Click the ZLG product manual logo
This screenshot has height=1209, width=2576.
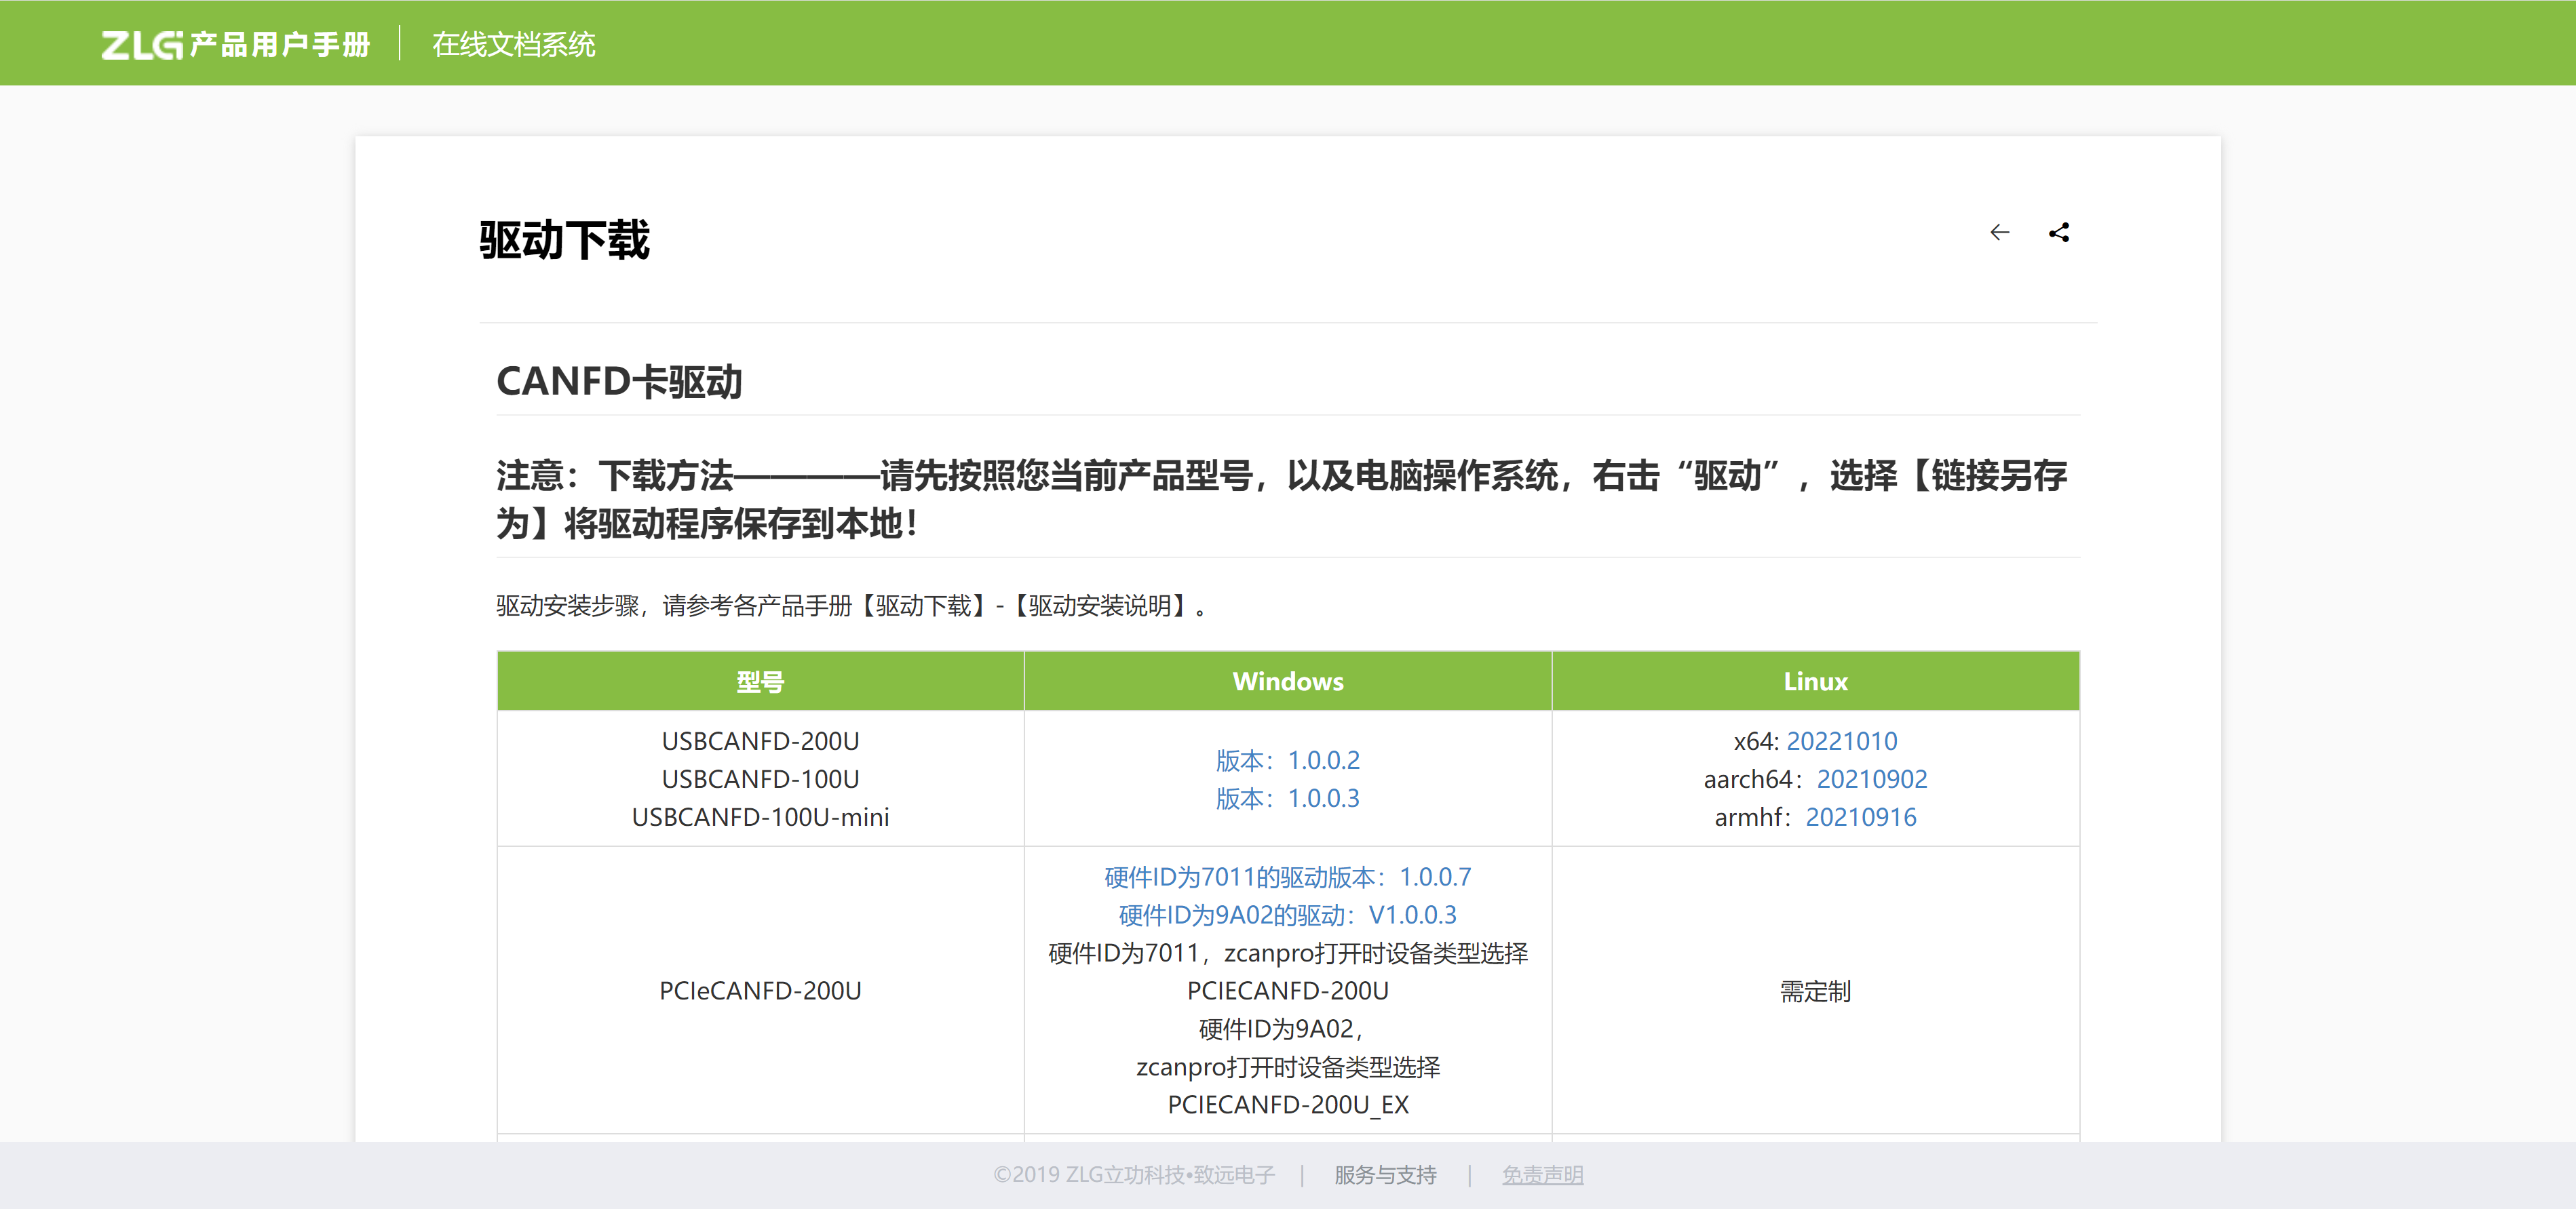click(235, 44)
